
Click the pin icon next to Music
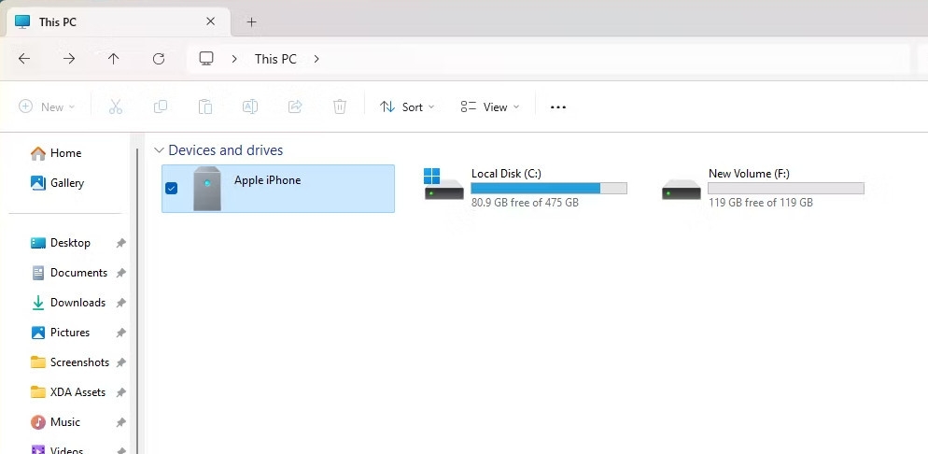tap(120, 422)
